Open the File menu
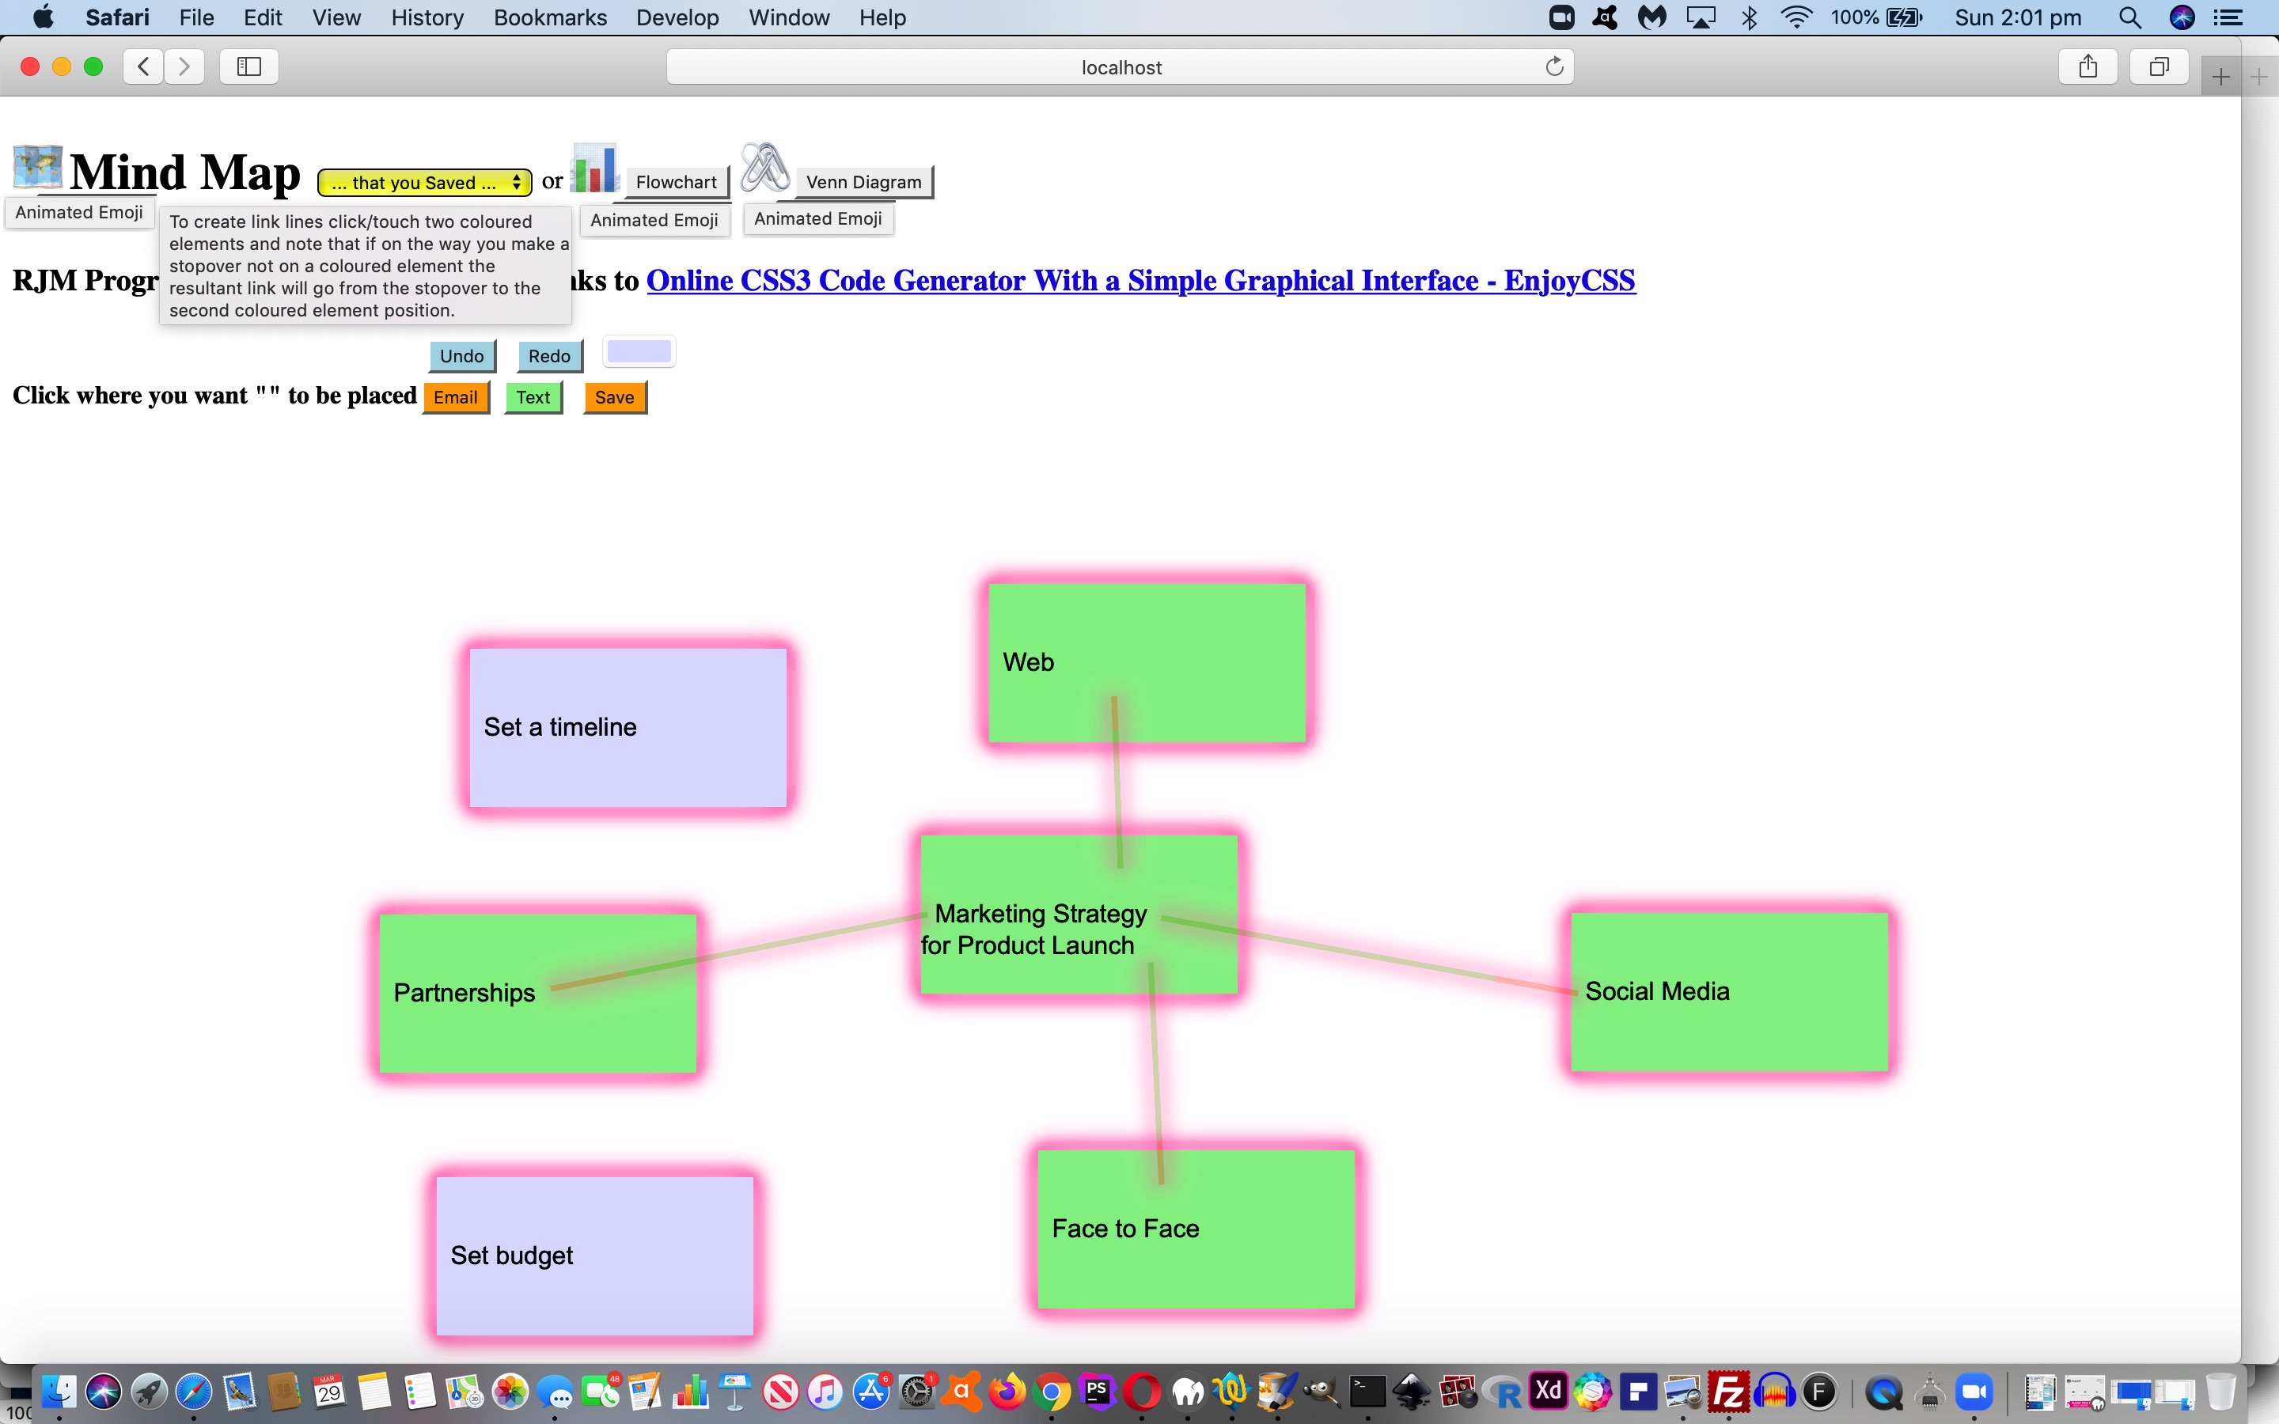This screenshot has height=1424, width=2279. [196, 17]
